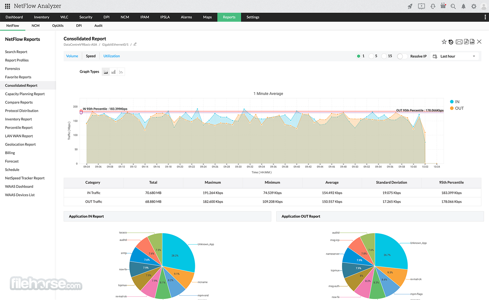The width and height of the screenshot is (489, 300).
Task: Mark report as favorite with star
Action: pyautogui.click(x=444, y=42)
